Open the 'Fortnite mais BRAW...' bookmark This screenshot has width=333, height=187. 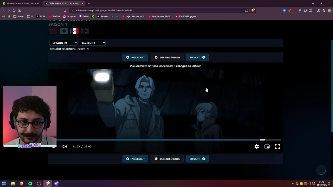coord(160,16)
